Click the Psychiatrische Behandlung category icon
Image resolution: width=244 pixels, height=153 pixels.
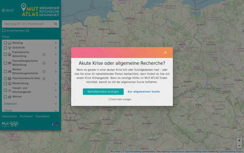pos(10,54)
